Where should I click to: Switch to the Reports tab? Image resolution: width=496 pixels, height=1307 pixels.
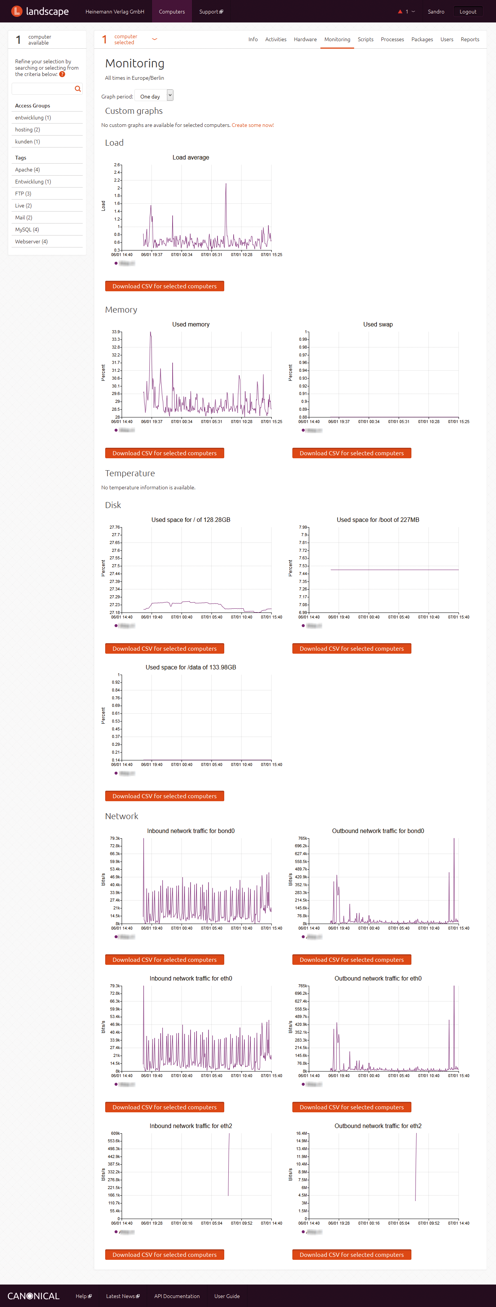(470, 40)
